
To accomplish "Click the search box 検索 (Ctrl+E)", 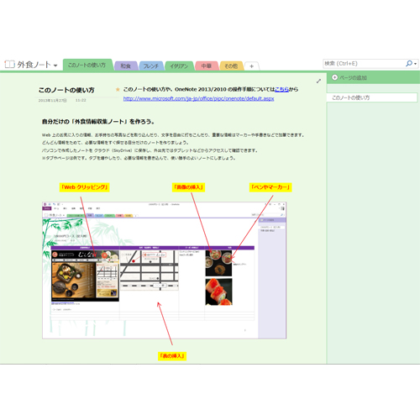I will [364, 64].
